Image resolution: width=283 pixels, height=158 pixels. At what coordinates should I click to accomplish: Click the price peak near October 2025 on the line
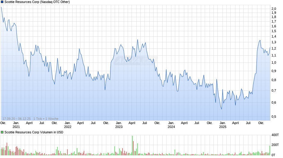[x=260, y=40]
